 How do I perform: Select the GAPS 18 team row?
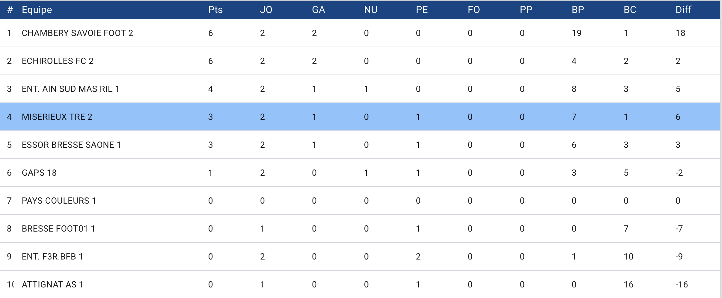tap(360, 173)
